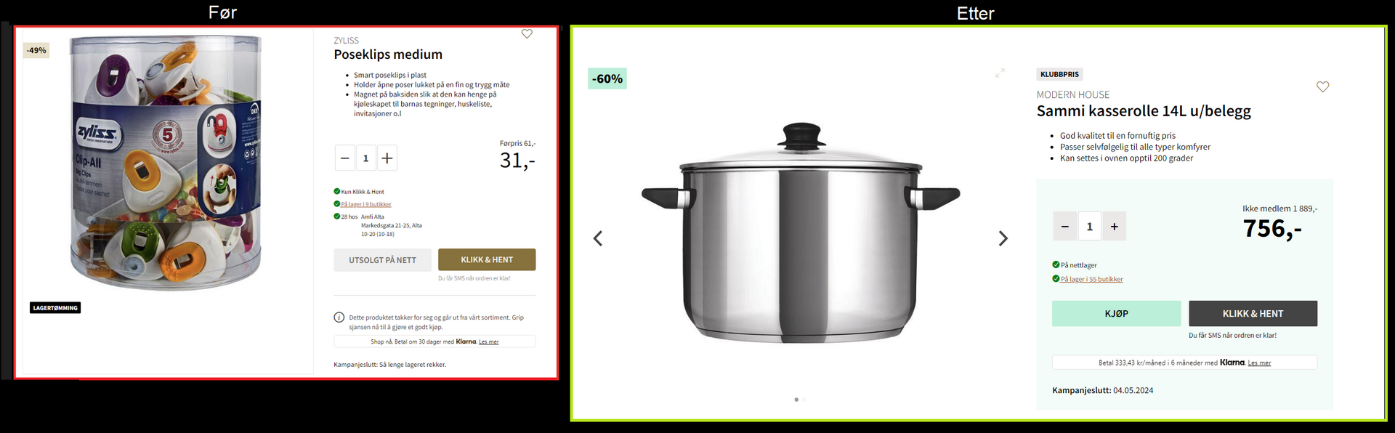Open 'På lager i 9 butikker' link
The image size is (1395, 433).
(x=366, y=204)
